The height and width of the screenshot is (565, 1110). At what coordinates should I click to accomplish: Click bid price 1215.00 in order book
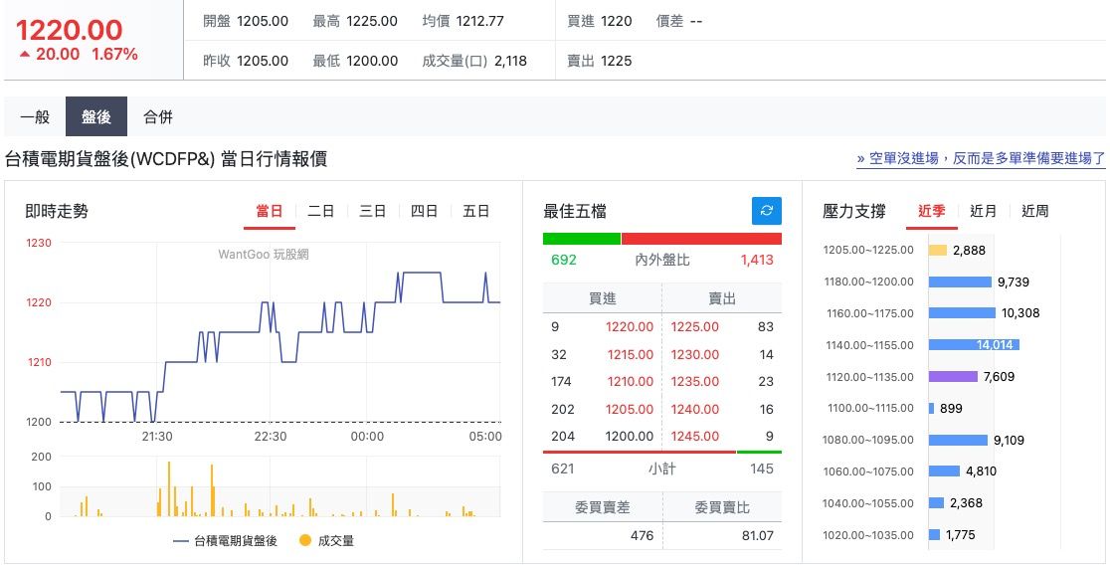pyautogui.click(x=630, y=355)
